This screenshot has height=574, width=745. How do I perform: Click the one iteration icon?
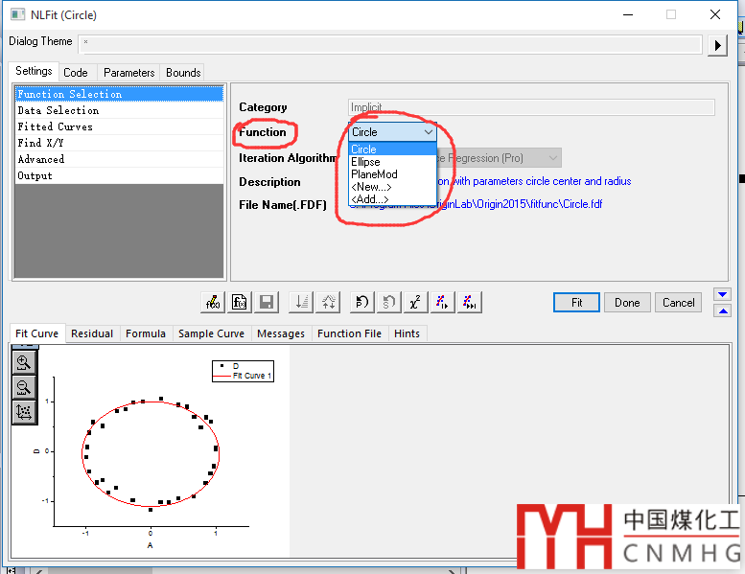[441, 302]
